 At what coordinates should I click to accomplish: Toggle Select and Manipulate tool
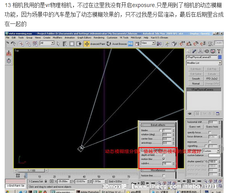(x=167, y=44)
